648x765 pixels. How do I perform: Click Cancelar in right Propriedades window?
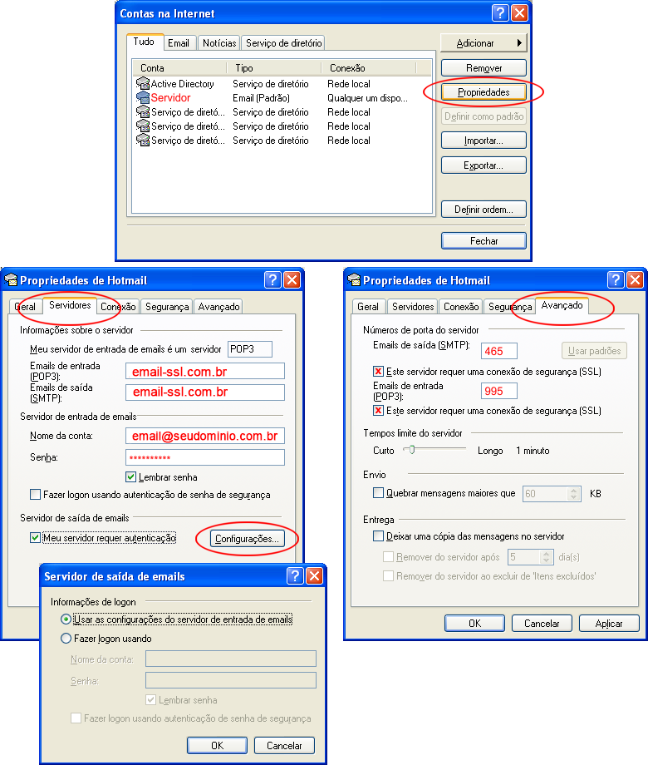click(542, 623)
